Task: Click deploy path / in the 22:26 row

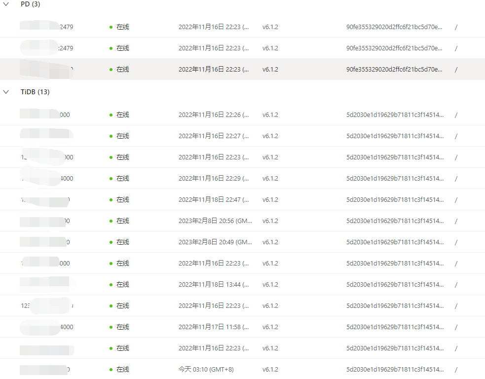Action: (x=456, y=115)
